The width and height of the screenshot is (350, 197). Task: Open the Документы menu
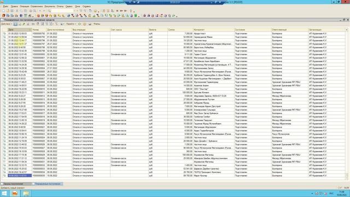pyautogui.click(x=50, y=7)
